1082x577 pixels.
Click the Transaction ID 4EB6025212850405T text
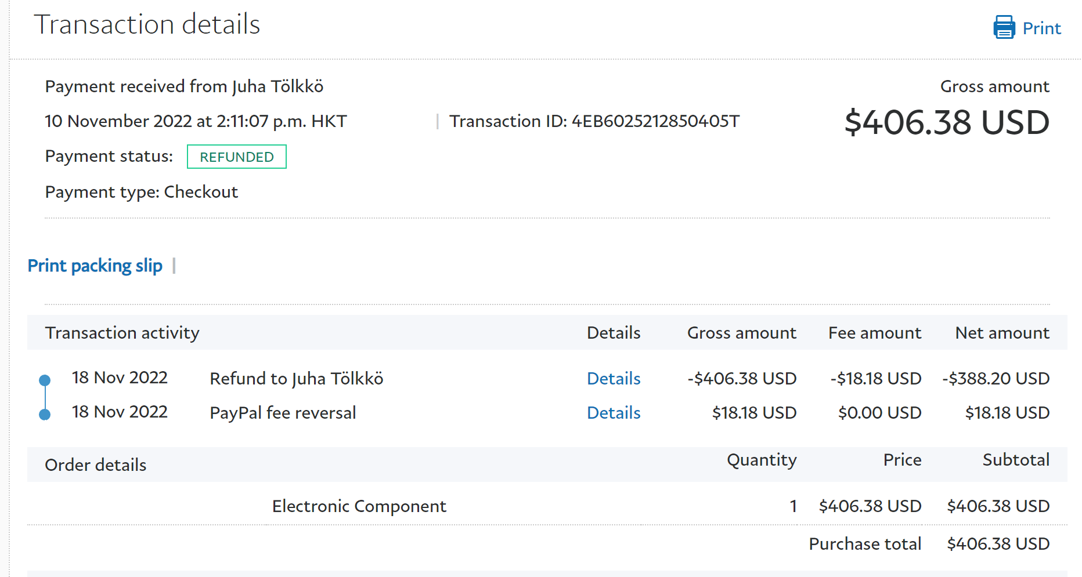click(594, 121)
